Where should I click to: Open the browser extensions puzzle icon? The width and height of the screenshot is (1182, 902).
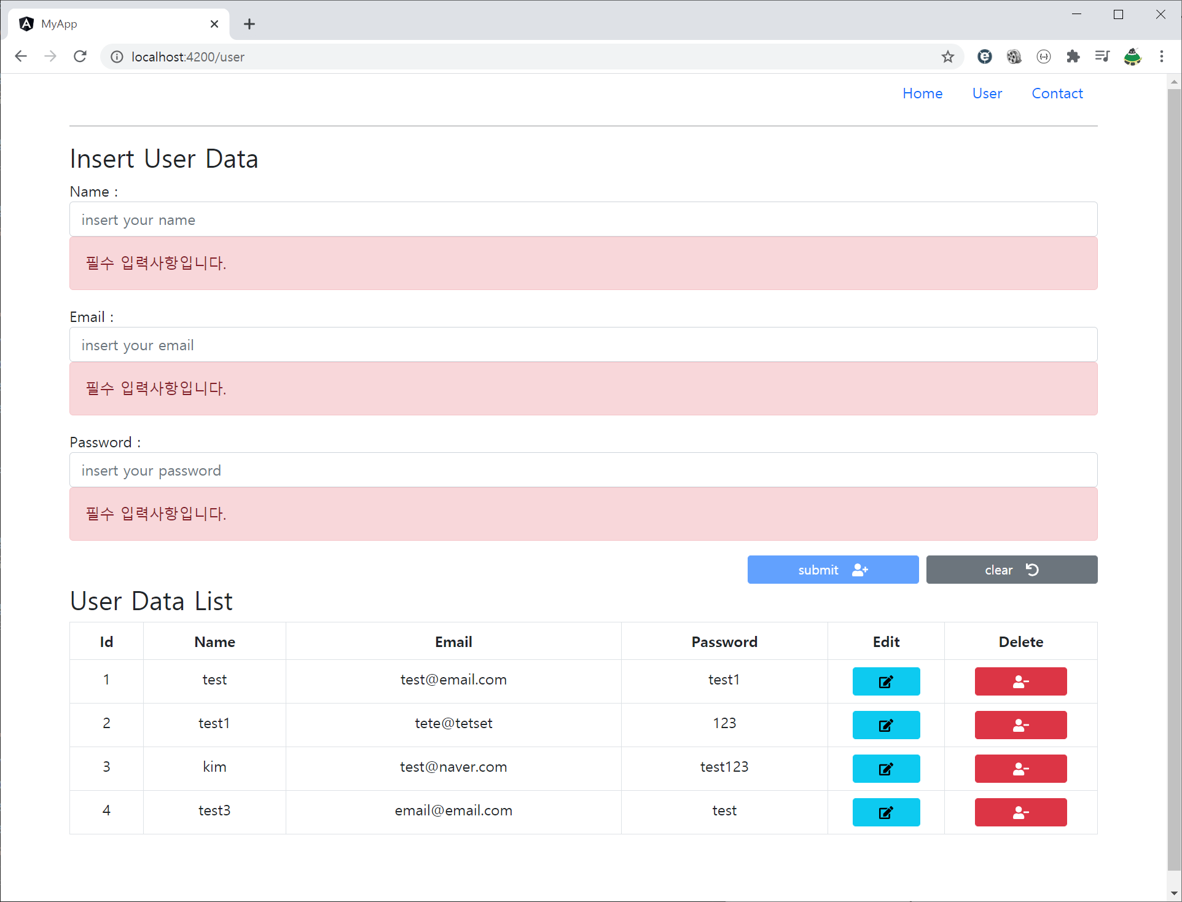tap(1073, 57)
